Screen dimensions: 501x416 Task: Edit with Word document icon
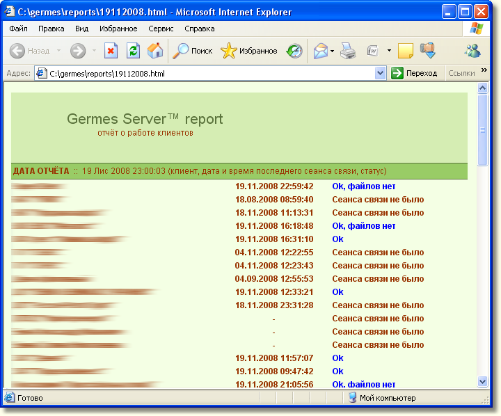(372, 51)
